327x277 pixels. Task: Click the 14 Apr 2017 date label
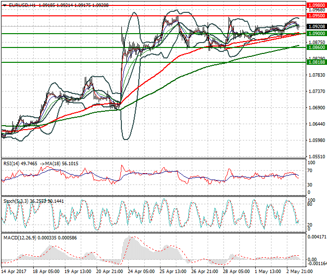point(14,272)
